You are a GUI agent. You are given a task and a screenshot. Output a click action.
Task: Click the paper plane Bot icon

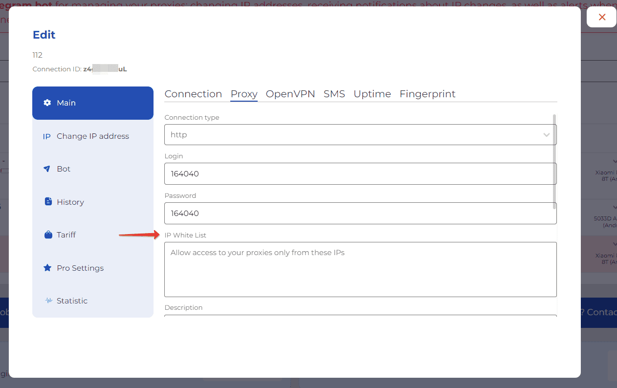(x=47, y=169)
